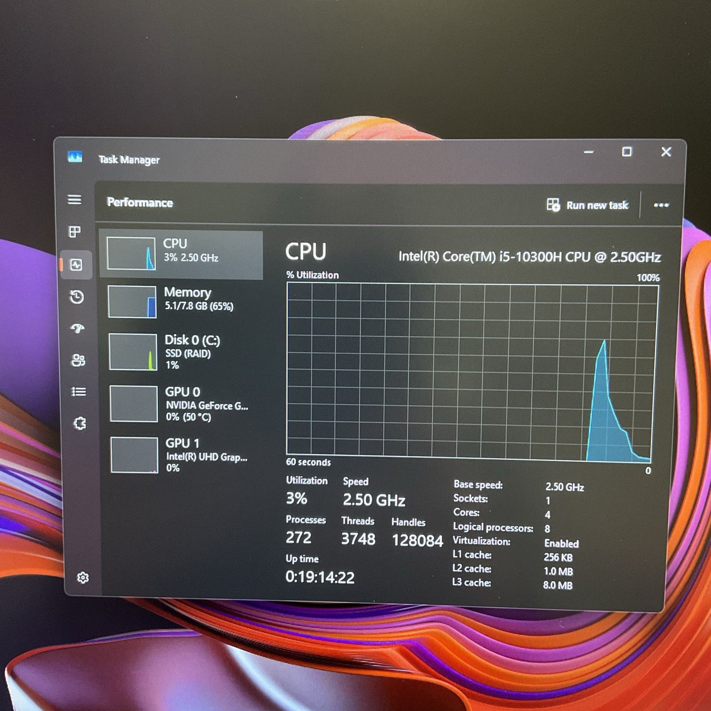
Task: Click the up time 0:19:14:22 value
Action: click(320, 577)
